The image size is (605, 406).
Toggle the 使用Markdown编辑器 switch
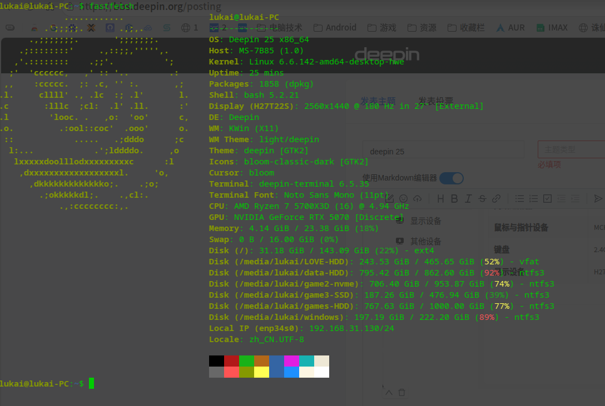452,178
